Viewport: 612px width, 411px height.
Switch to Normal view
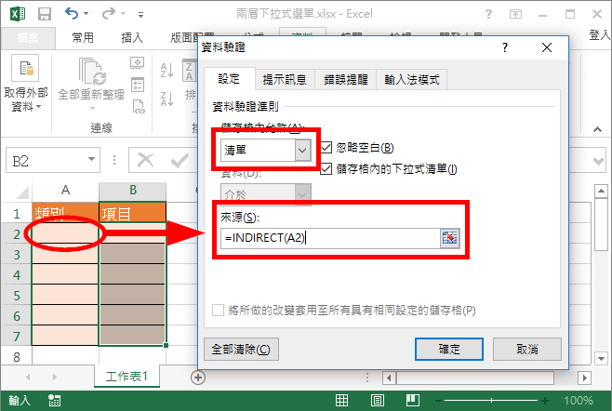(341, 401)
